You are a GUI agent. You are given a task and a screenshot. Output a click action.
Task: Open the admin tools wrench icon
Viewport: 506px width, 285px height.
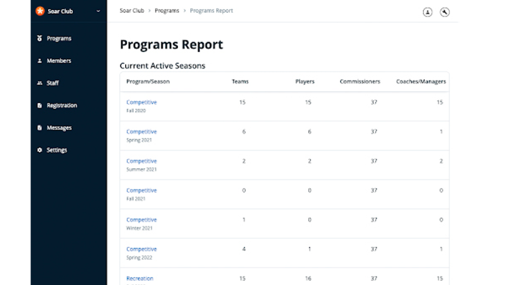[x=444, y=12]
